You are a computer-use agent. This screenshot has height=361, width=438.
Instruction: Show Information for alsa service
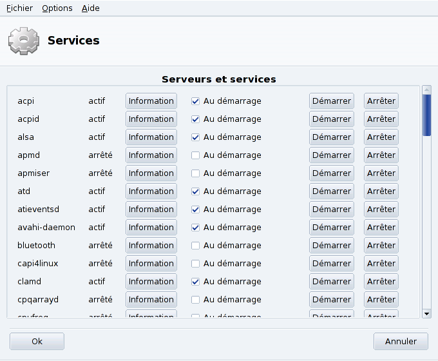(151, 137)
